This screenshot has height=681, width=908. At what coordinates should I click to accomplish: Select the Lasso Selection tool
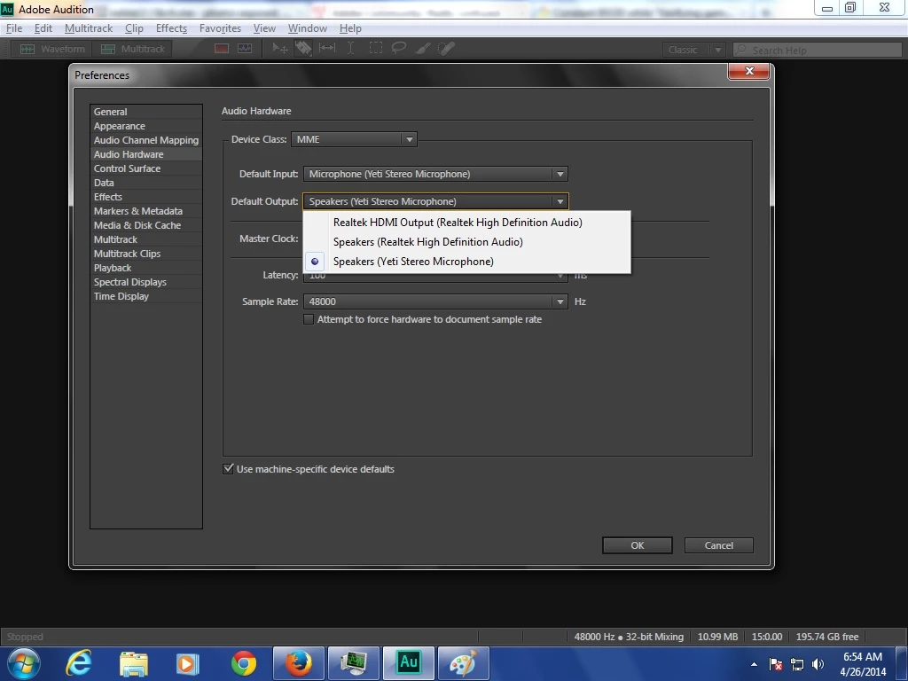pos(399,49)
